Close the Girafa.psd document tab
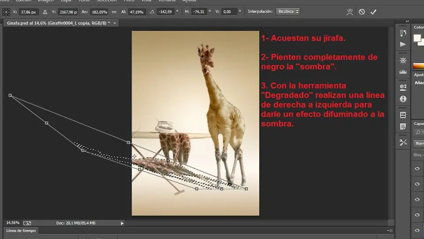Image resolution: width=424 pixels, height=239 pixels. (115, 23)
